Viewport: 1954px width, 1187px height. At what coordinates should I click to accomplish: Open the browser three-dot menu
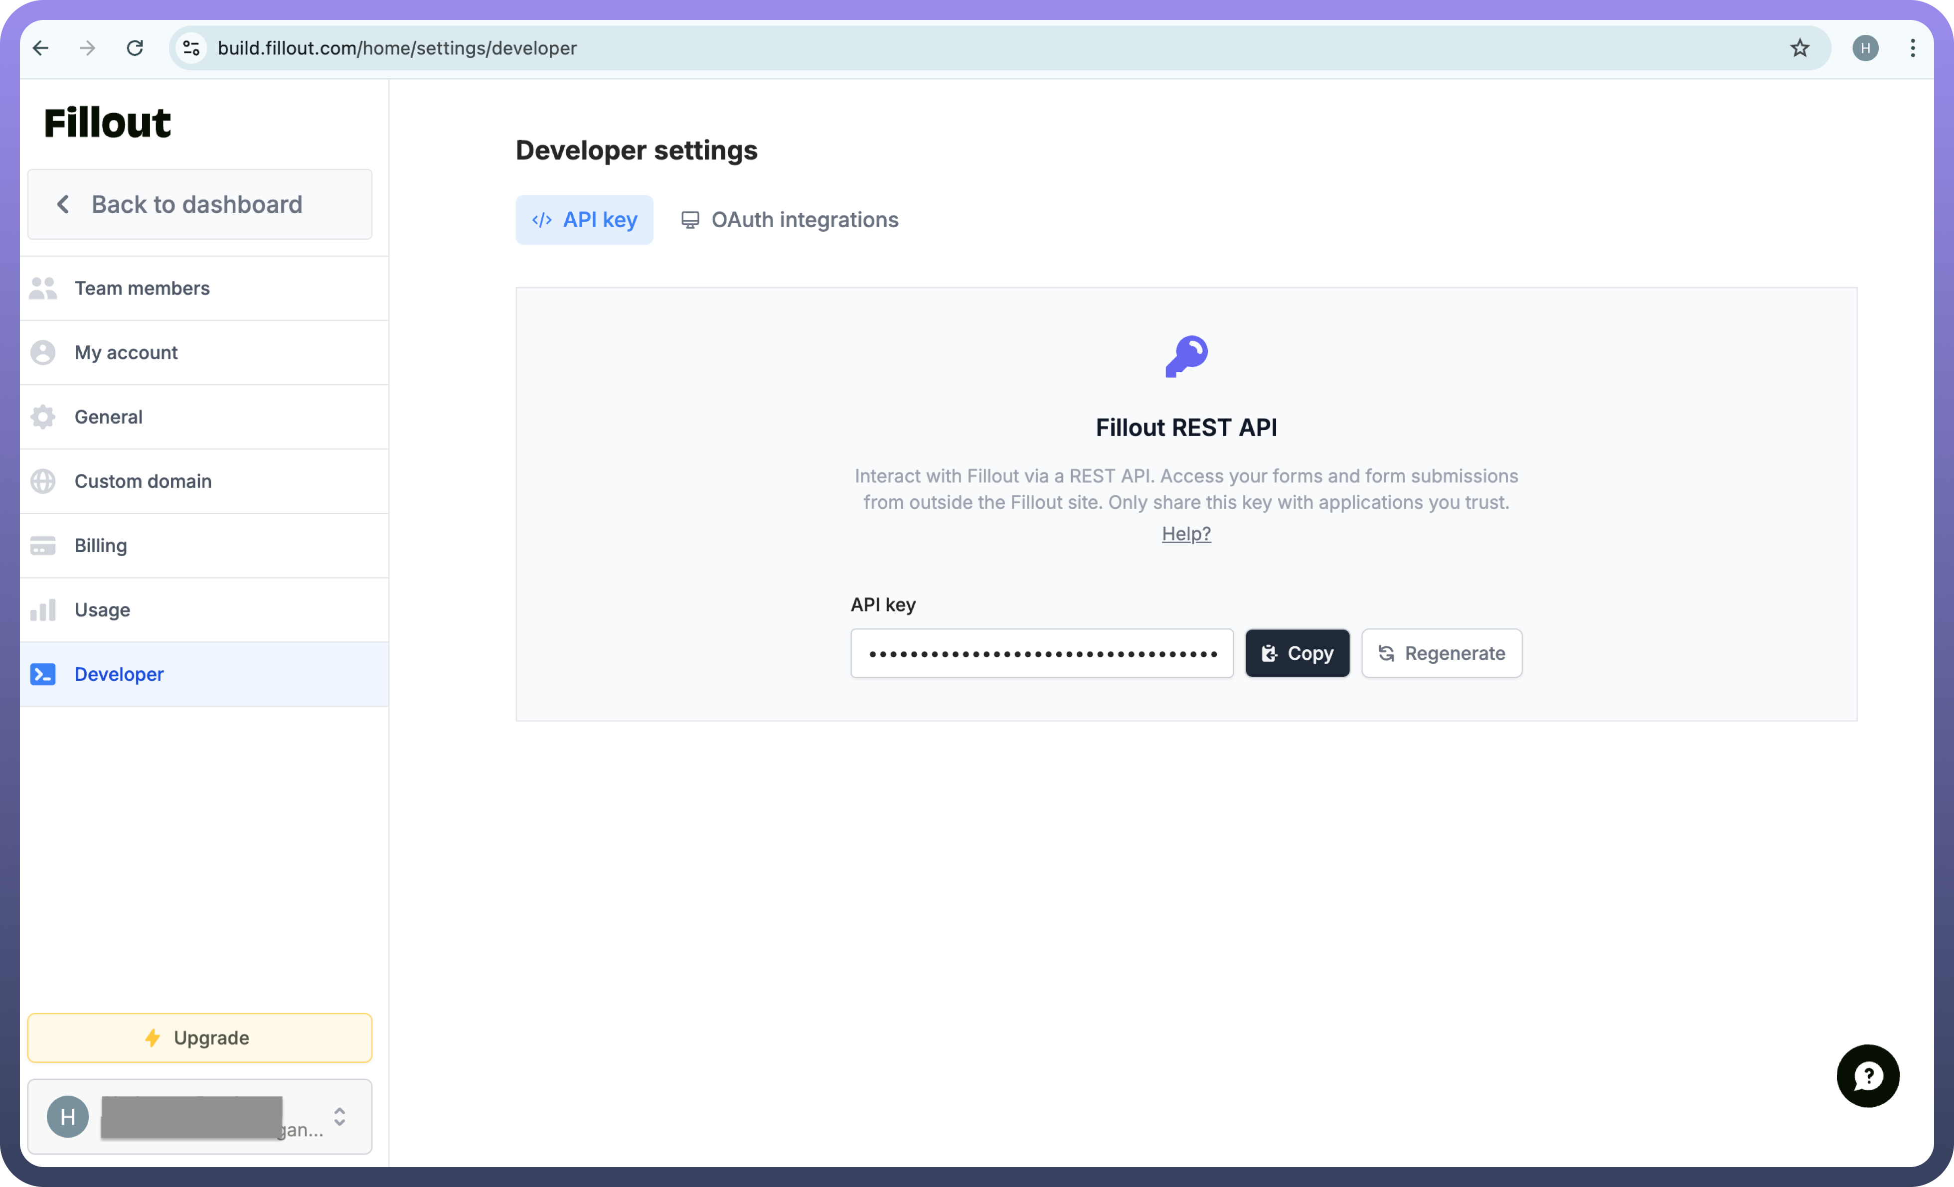[1912, 48]
